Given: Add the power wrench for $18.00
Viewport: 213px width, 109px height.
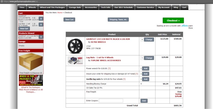Looking at the screenshot, I should 146,69.
